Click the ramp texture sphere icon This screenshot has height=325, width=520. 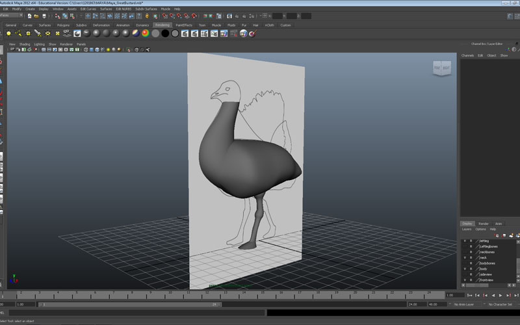146,33
